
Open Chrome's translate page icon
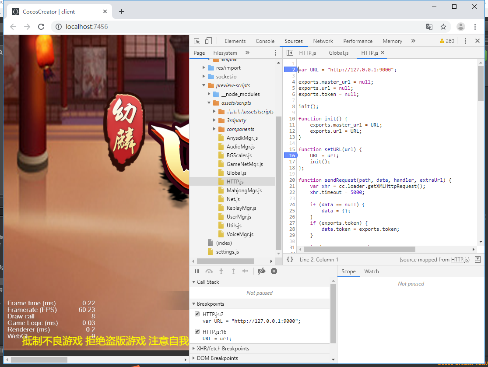tap(429, 27)
